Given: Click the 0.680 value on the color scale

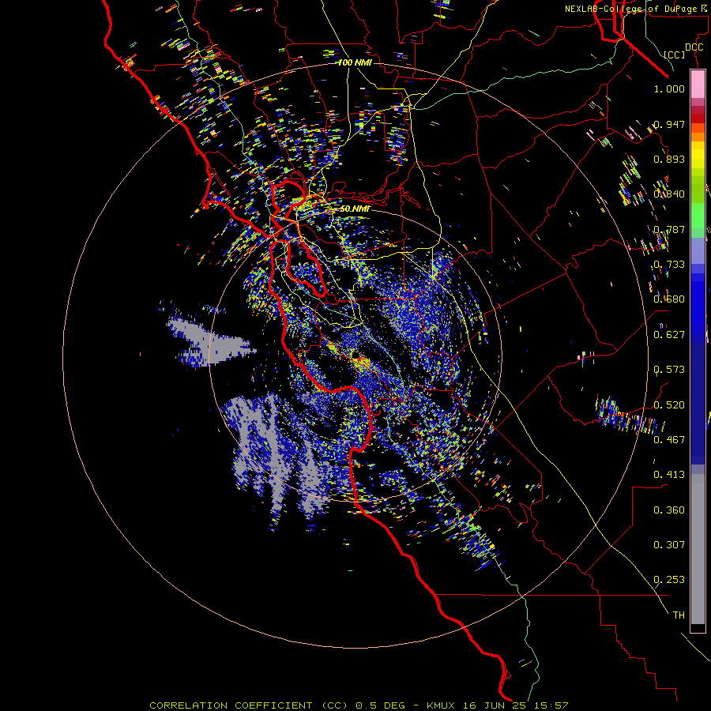Looking at the screenshot, I should pos(669,299).
